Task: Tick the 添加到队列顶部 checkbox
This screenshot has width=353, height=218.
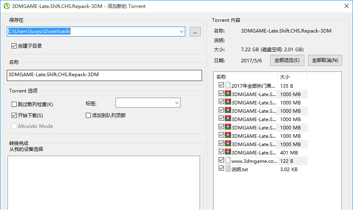Action: [x=88, y=115]
